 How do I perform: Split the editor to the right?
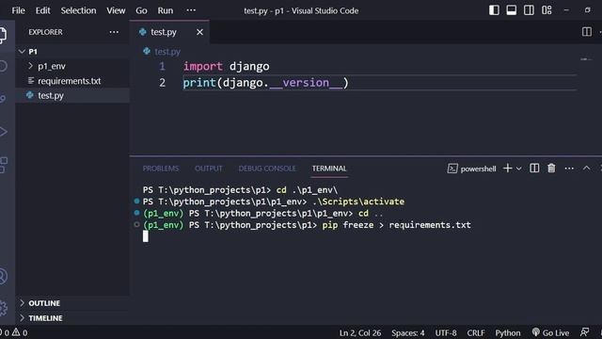click(x=587, y=32)
